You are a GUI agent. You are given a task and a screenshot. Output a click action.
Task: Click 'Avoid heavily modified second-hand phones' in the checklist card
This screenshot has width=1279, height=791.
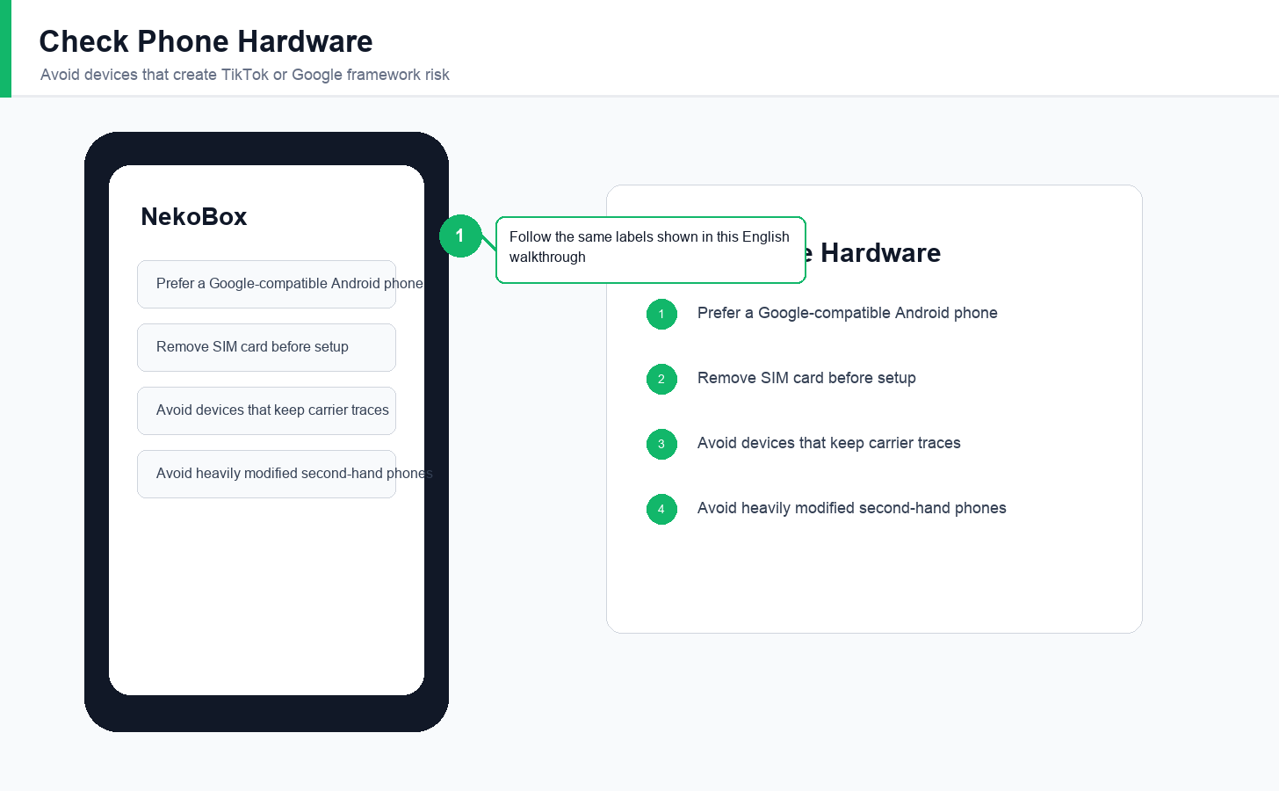click(x=852, y=508)
